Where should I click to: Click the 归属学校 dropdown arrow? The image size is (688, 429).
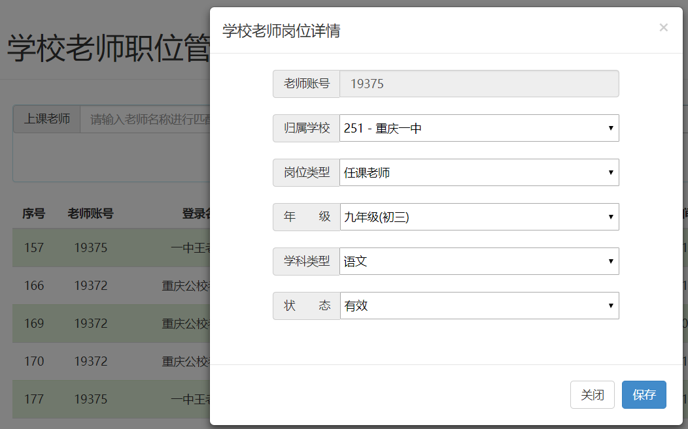point(610,128)
